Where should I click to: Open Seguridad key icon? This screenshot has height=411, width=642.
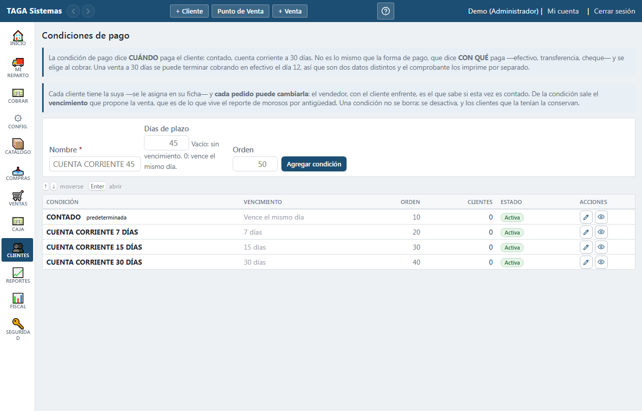pos(18,329)
